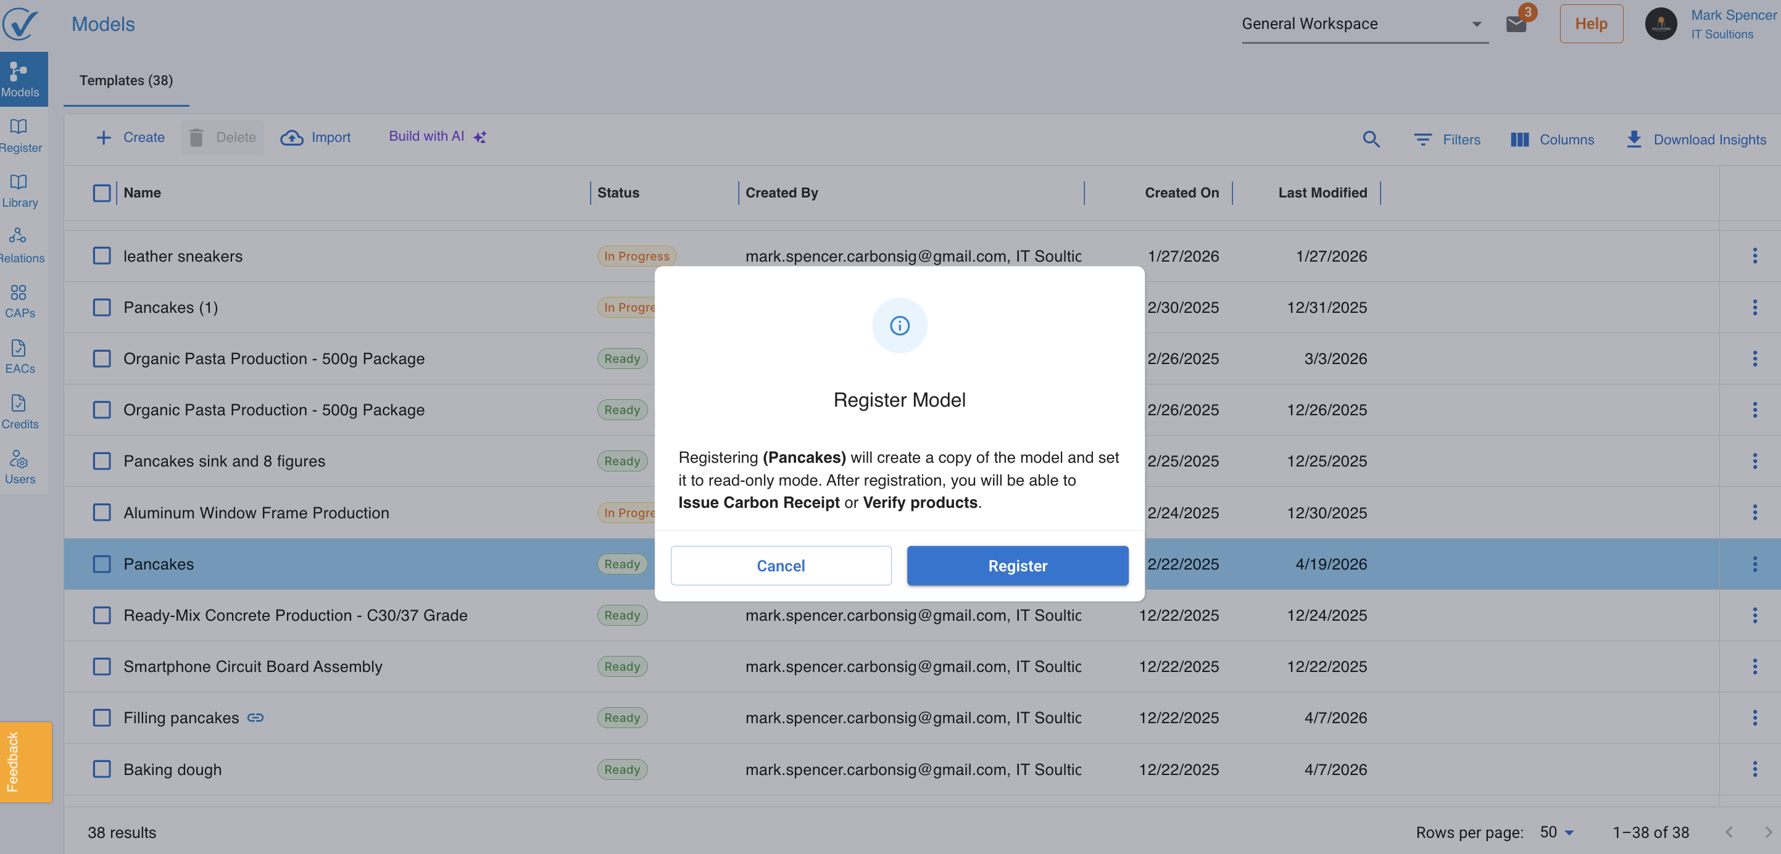Click the search magnifier icon

[x=1371, y=139]
